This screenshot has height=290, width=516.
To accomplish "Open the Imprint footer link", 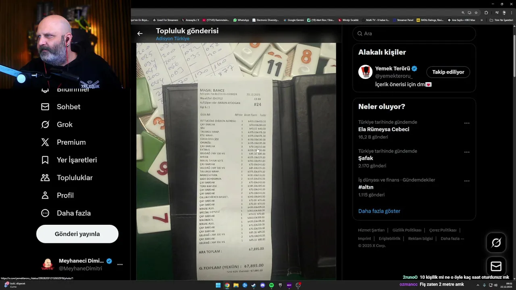I will click(364, 238).
